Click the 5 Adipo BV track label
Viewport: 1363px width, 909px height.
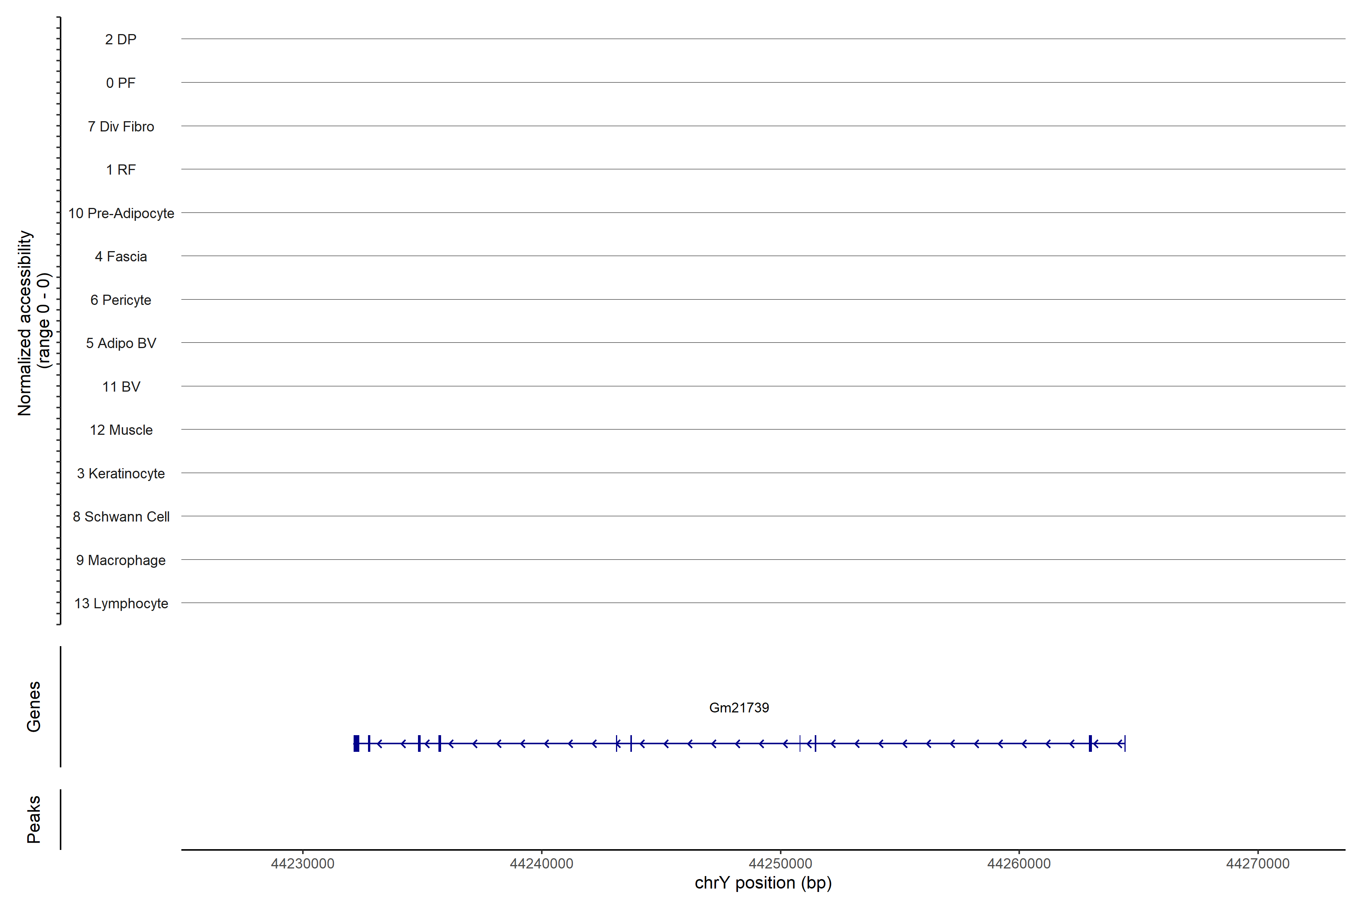tap(120, 343)
